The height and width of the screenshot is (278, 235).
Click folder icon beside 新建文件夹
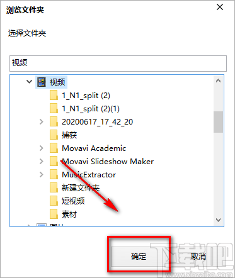54,187
